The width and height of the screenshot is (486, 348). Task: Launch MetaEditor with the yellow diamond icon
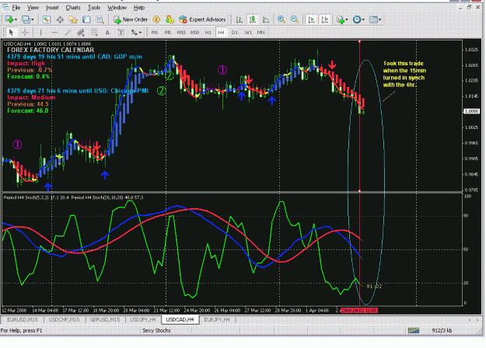(156, 20)
